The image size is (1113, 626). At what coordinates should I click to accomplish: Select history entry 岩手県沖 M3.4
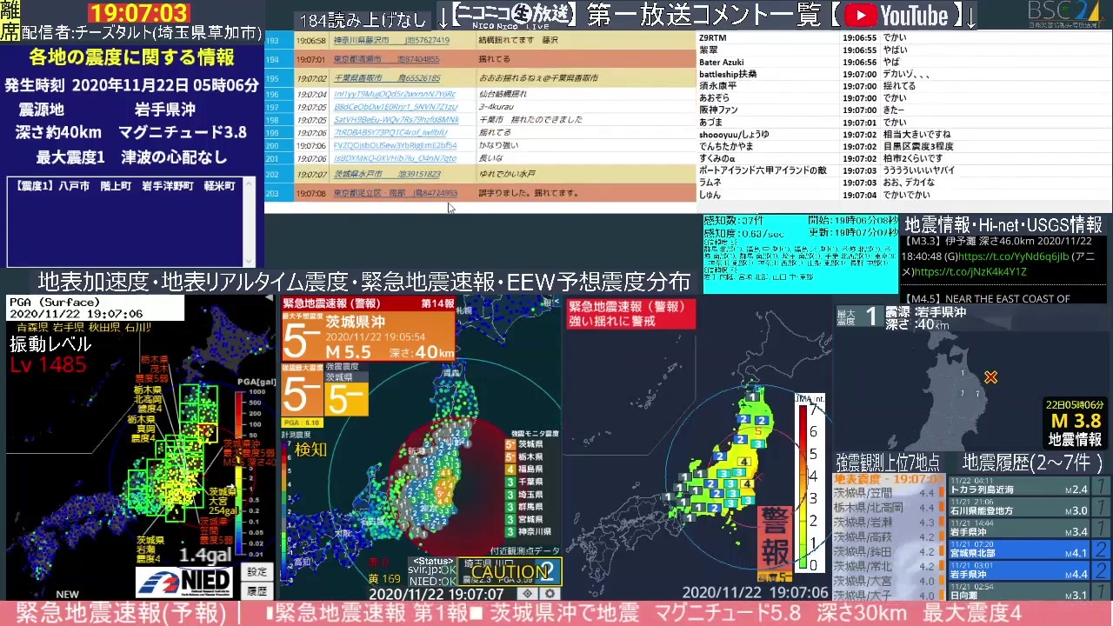coord(1029,528)
